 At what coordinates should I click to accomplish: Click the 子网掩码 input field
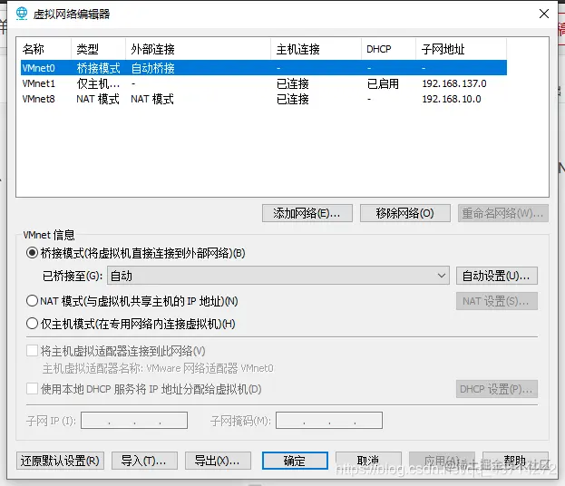point(329,421)
